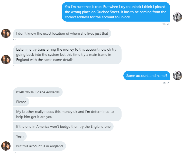Click 1h timestamp under Quebec Street message

click(164, 24)
